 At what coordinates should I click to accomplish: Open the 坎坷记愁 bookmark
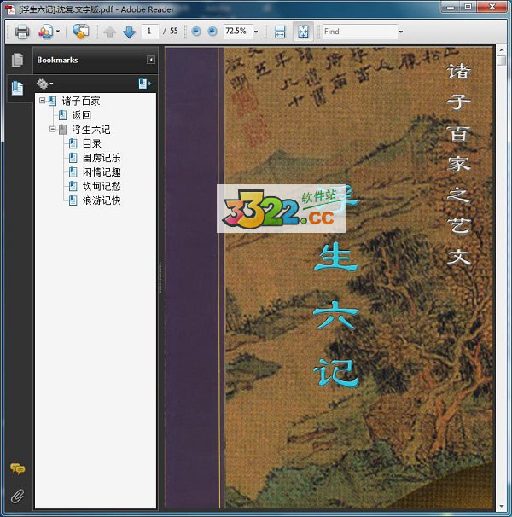click(x=102, y=186)
